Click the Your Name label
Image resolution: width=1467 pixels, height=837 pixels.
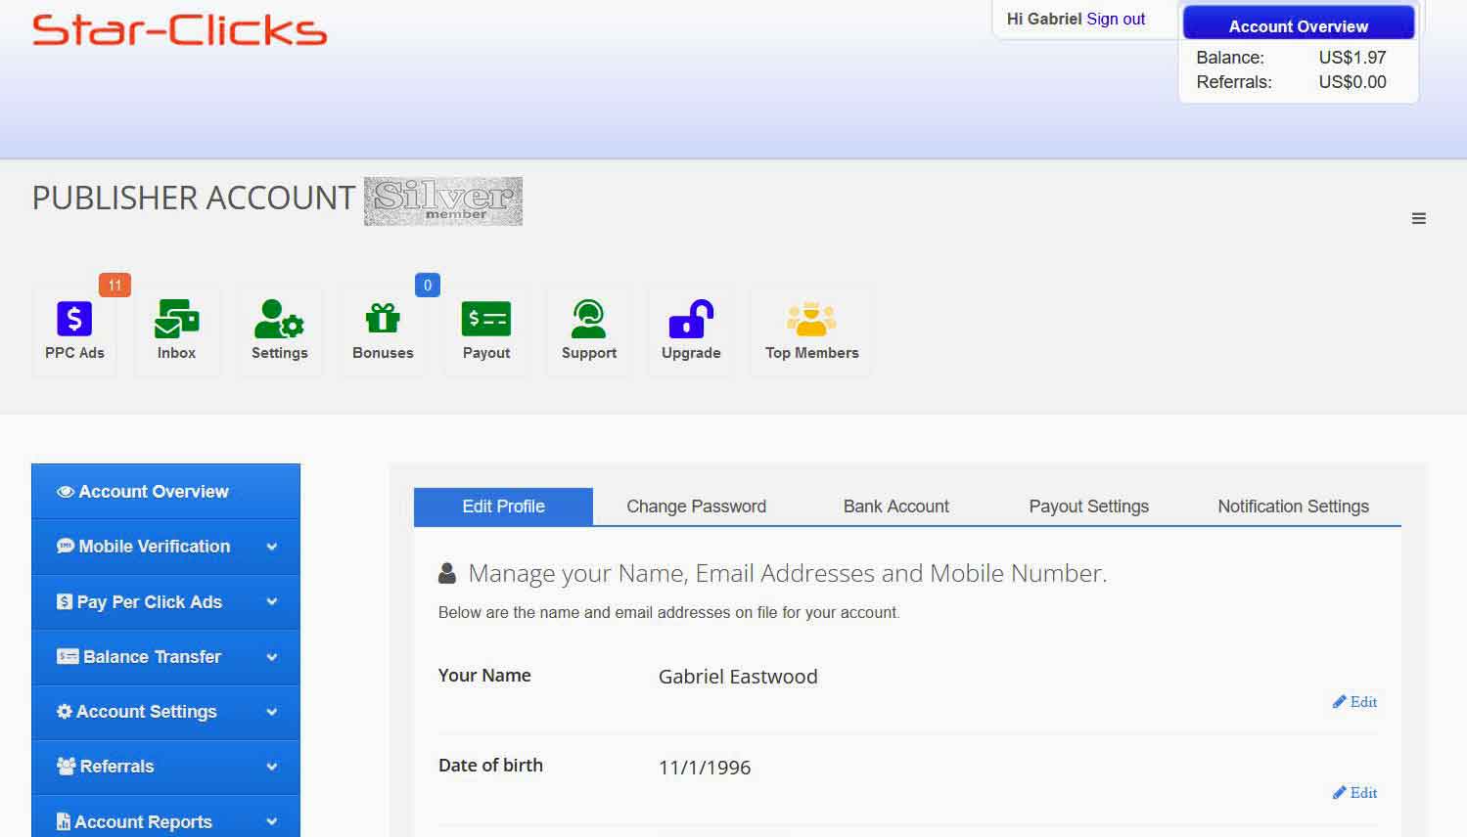tap(484, 676)
